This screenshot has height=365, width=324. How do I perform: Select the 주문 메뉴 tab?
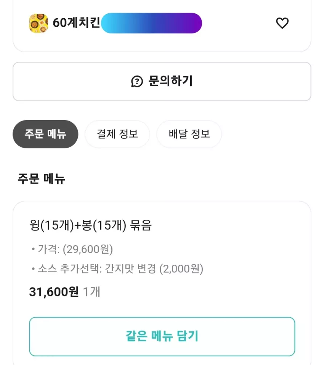(x=45, y=134)
